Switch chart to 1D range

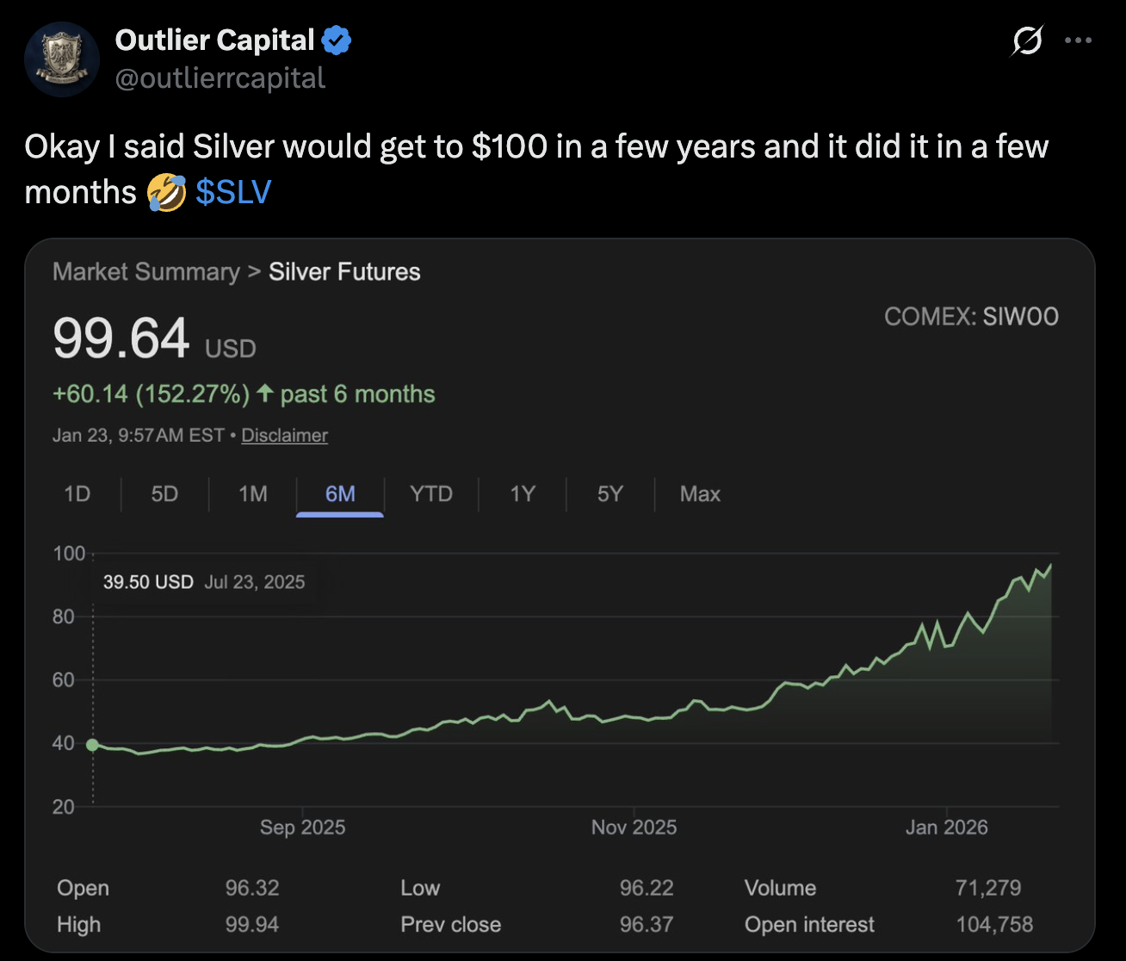77,494
